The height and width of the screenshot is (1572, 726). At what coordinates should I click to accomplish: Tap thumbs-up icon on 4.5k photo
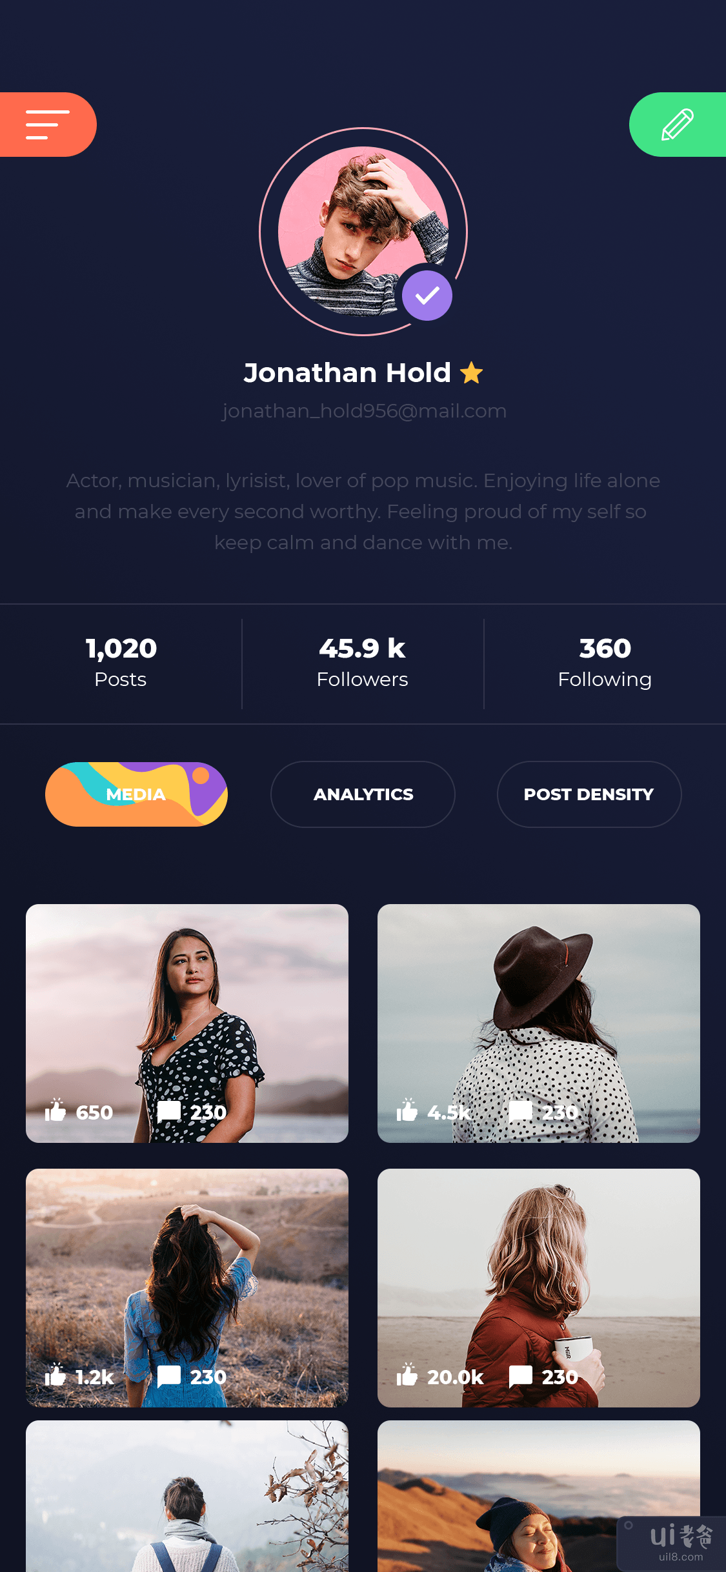coord(407,1110)
